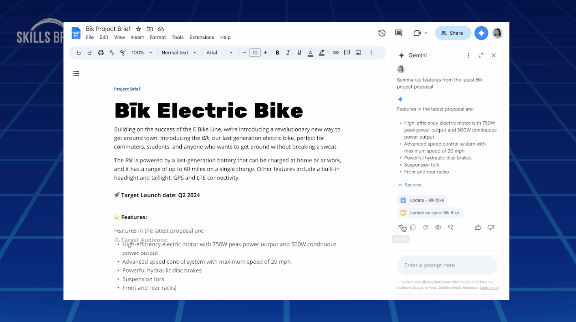This screenshot has width=576, height=322.
Task: Click the 'Project Brief' label in the document
Action: click(127, 89)
